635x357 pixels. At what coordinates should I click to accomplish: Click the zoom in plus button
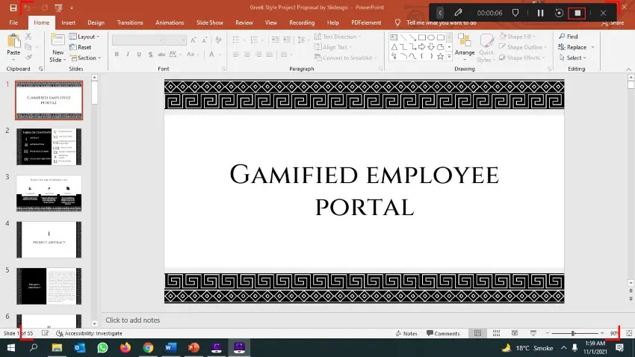(602, 333)
